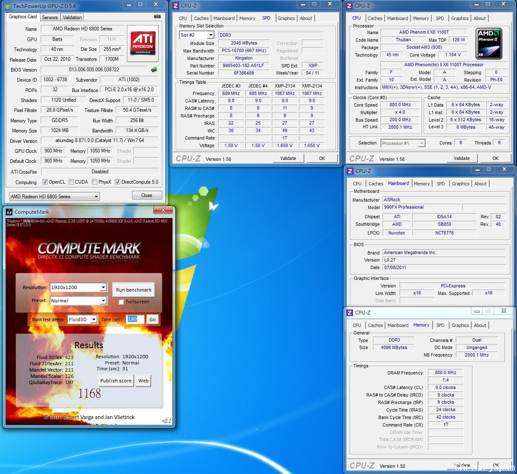Toggle the DirectCompute 5.0 checkbox

117,182
